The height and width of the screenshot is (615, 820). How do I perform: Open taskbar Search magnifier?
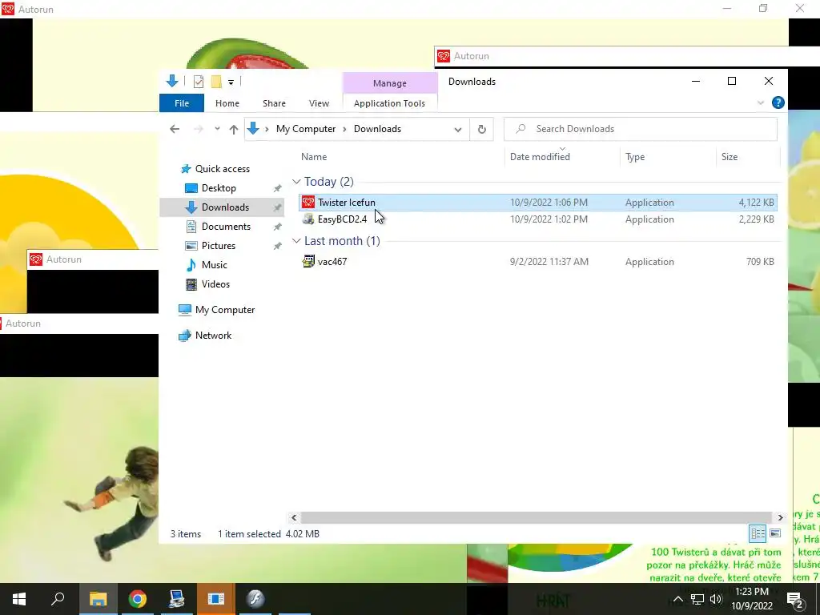[58, 599]
